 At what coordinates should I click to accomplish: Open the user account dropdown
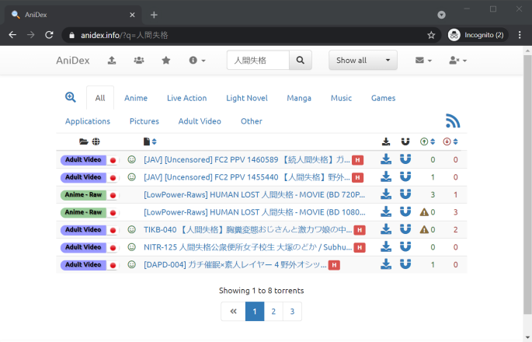coord(457,61)
